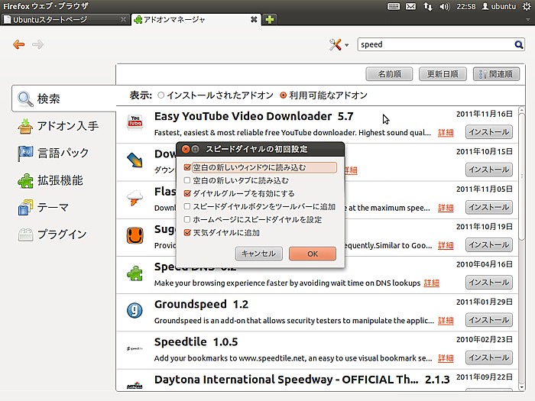
Task: Open the 22:58 clock menu
Action: 466,6
